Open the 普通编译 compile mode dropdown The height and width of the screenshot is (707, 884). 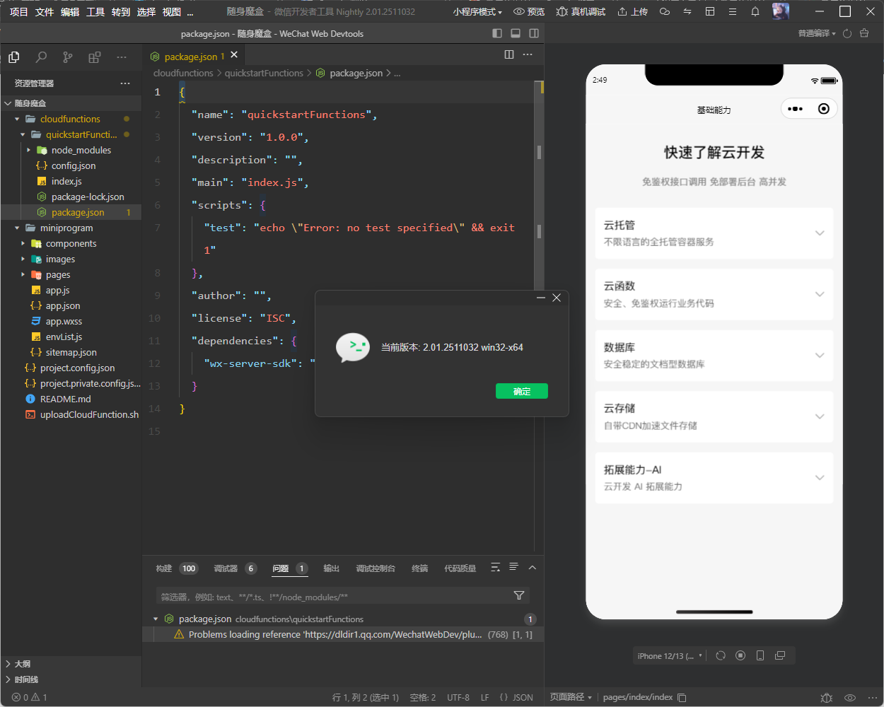pos(817,33)
